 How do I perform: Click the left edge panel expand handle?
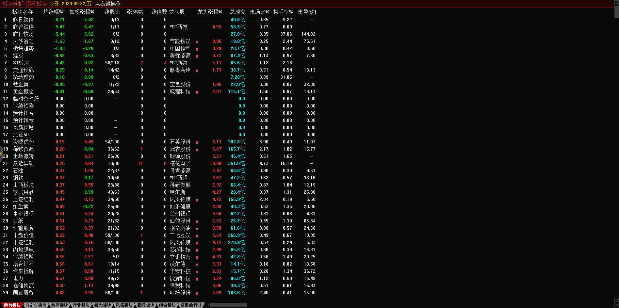(x=1, y=154)
